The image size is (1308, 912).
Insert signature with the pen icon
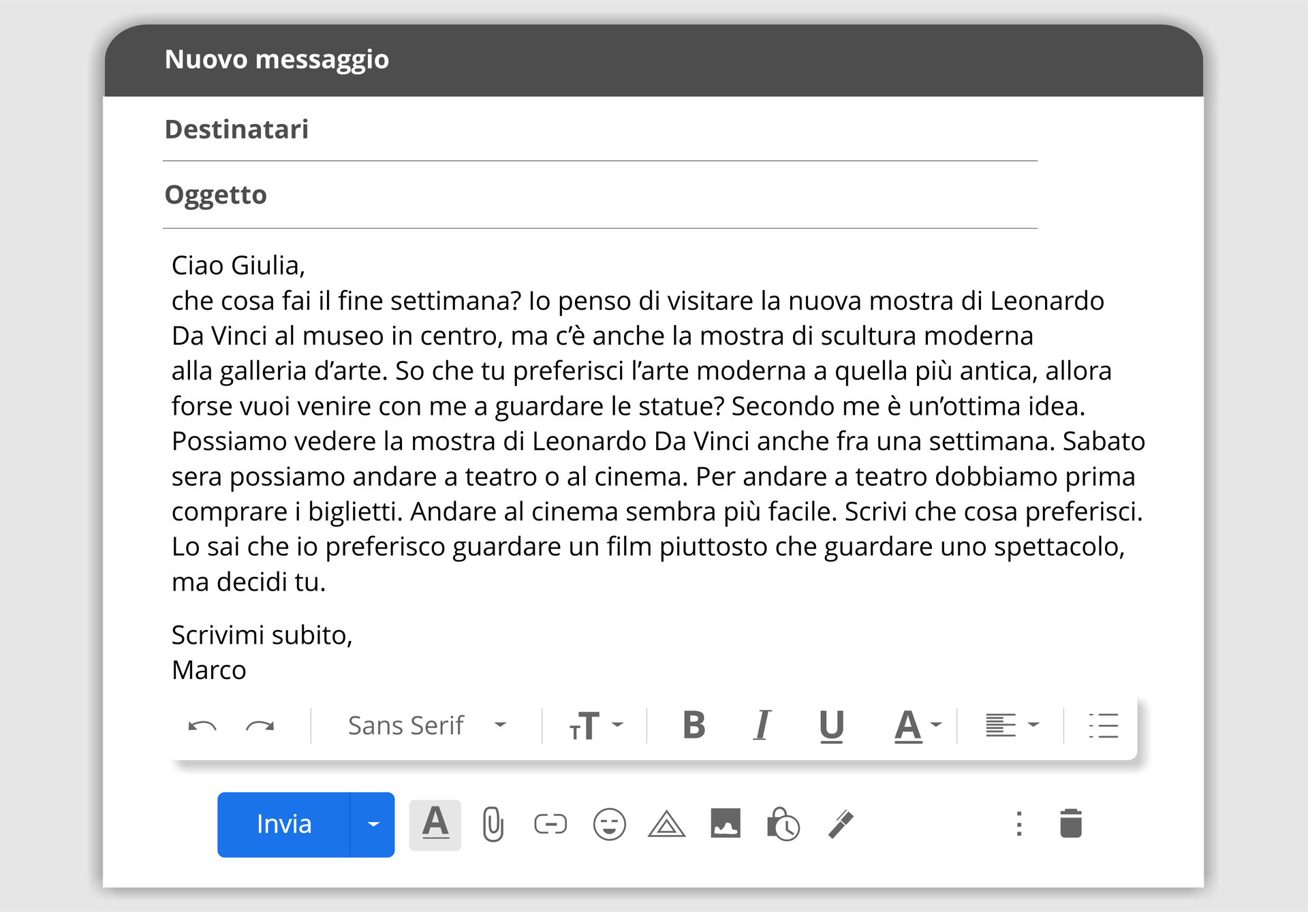coord(841,825)
